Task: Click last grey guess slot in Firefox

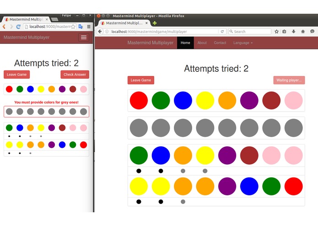Action: 293,128
